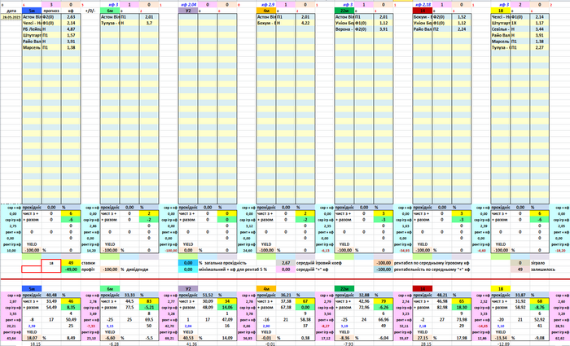Select the прохідність value 51,52
The width and height of the screenshot is (570, 346).
[x=208, y=295]
